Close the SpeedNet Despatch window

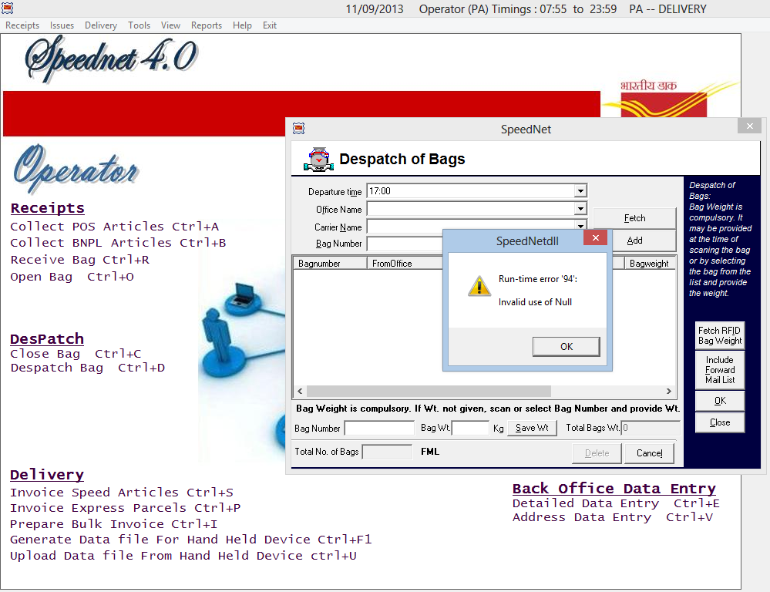pos(749,126)
